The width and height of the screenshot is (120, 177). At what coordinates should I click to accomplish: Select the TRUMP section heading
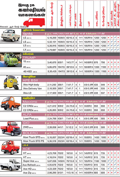click(29, 58)
